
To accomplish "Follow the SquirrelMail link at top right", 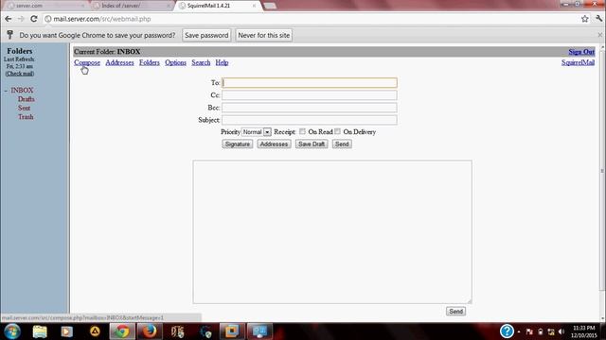I will click(578, 62).
